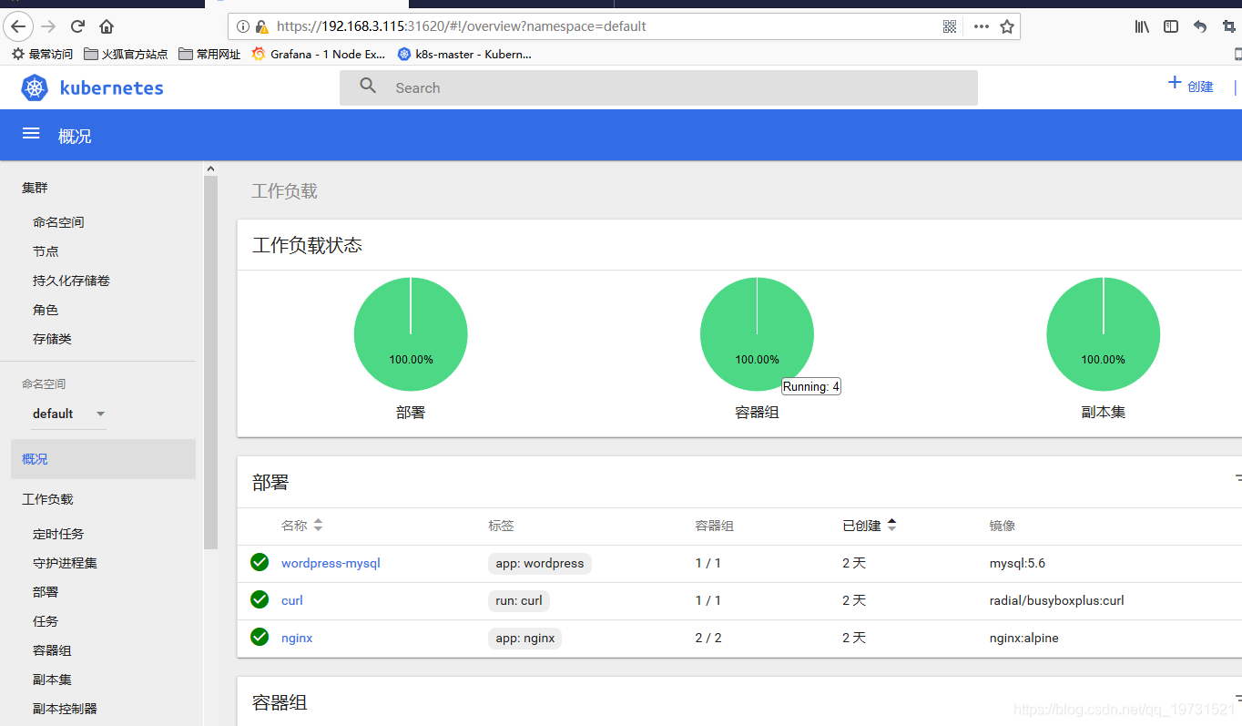The height and width of the screenshot is (726, 1242).
Task: Go to the browser home page icon
Action: point(107,26)
